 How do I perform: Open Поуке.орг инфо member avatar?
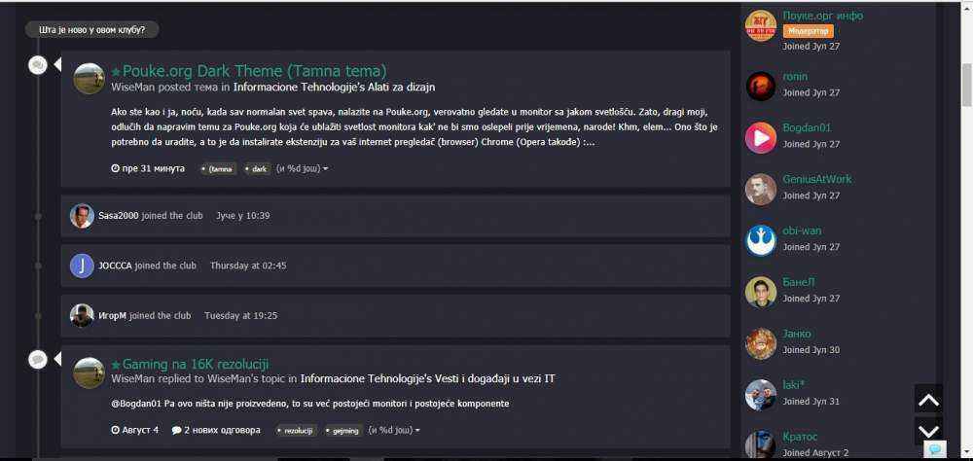[761, 26]
